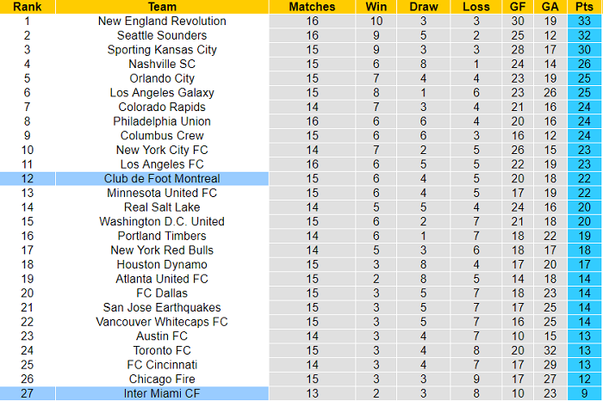Click the Rank column header

(27, 7)
